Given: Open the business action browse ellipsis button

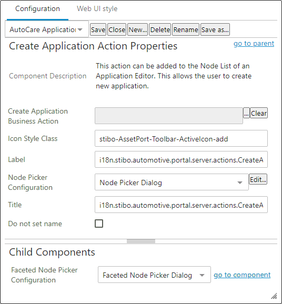Looking at the screenshot, I should 246,113.
